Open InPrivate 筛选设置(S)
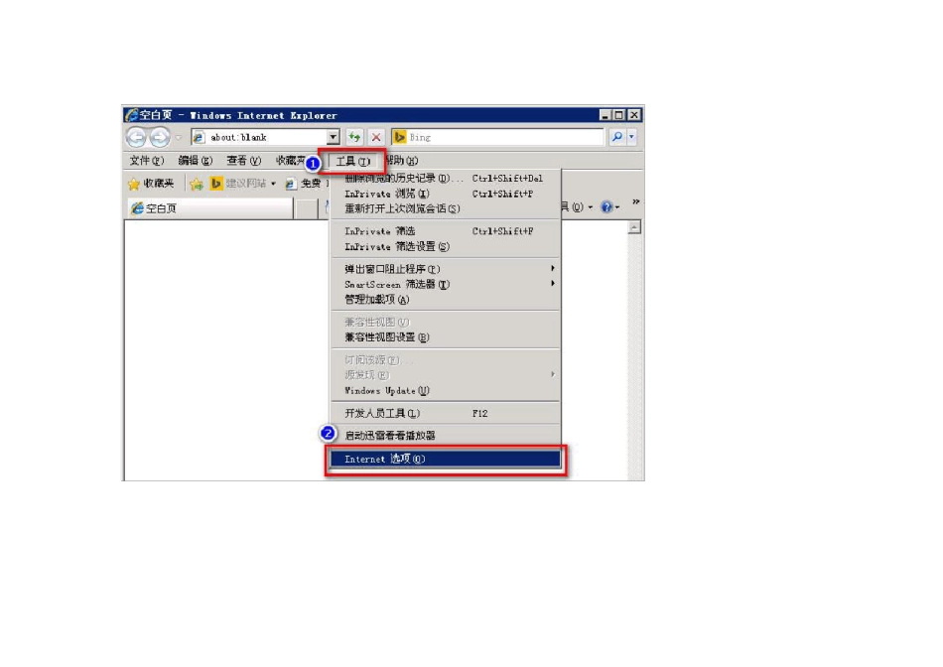 (x=445, y=246)
